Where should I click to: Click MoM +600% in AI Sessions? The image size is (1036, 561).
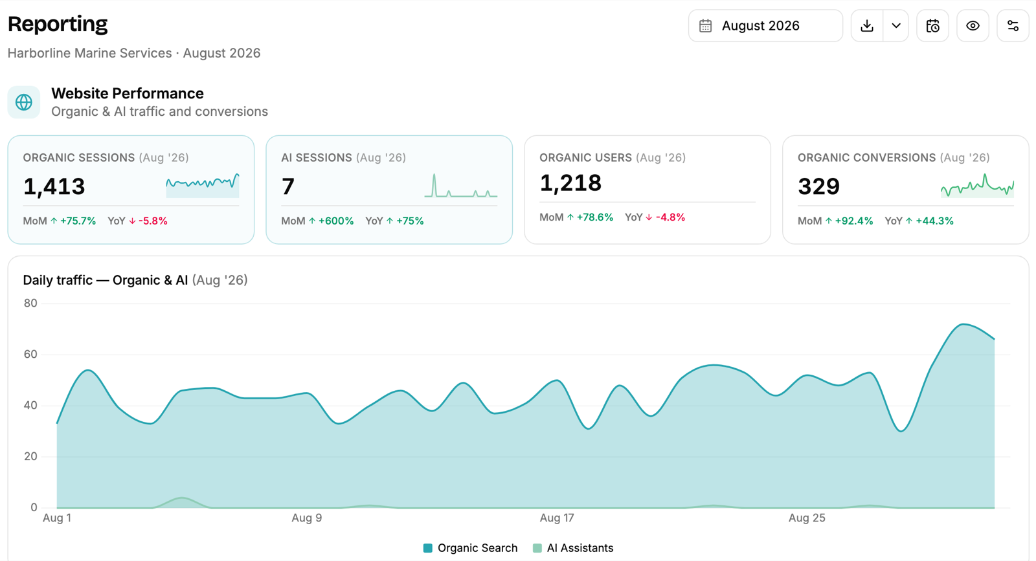[x=317, y=221]
